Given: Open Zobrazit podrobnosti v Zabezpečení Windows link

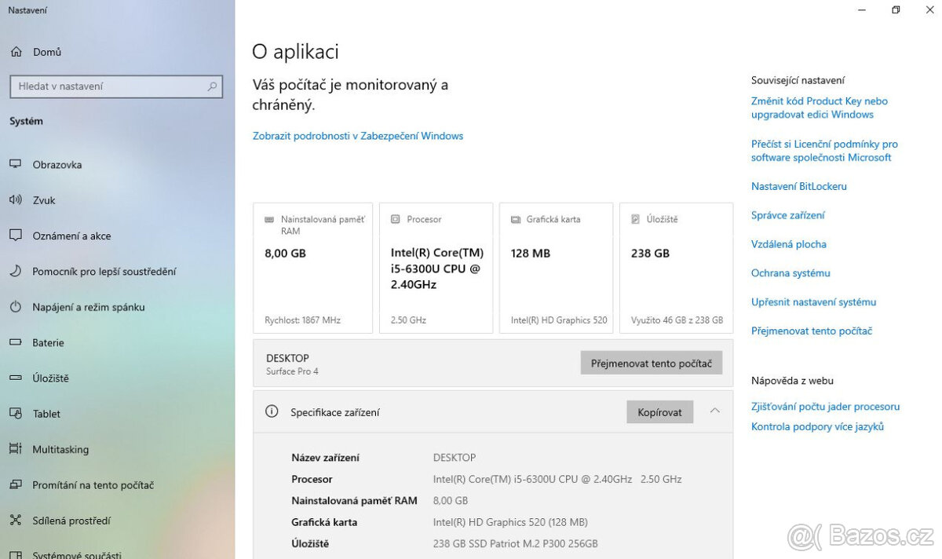Looking at the screenshot, I should 358,136.
